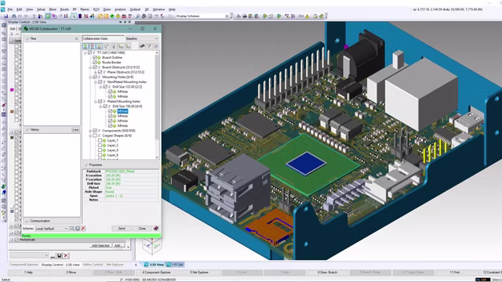Check the Layer_1 checkbox
The width and height of the screenshot is (502, 282).
click(x=100, y=140)
